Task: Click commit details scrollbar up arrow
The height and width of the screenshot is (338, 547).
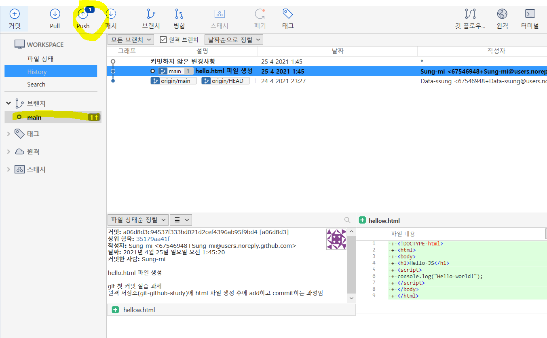Action: [x=351, y=232]
